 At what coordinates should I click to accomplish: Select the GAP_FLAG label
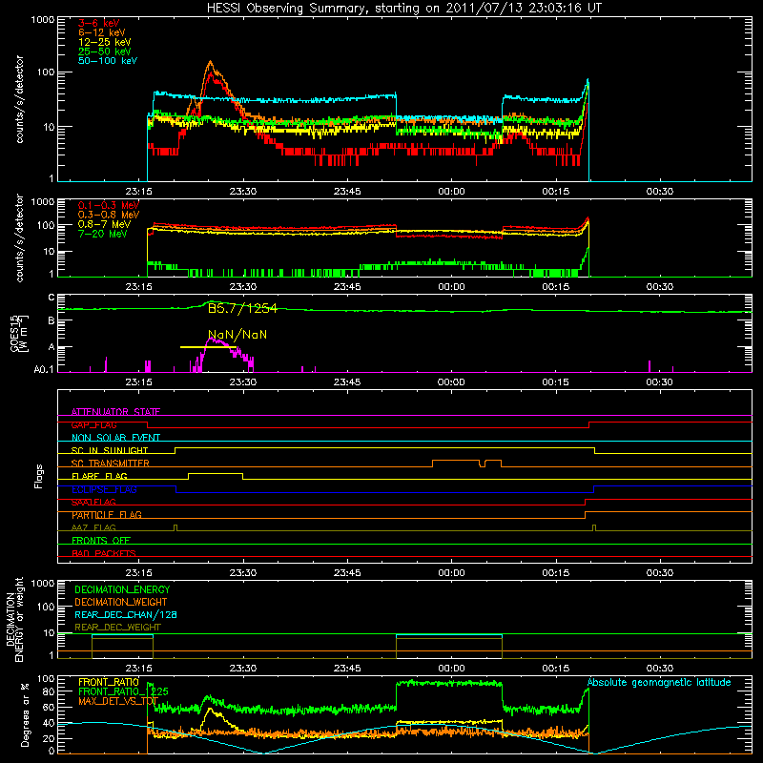93,425
